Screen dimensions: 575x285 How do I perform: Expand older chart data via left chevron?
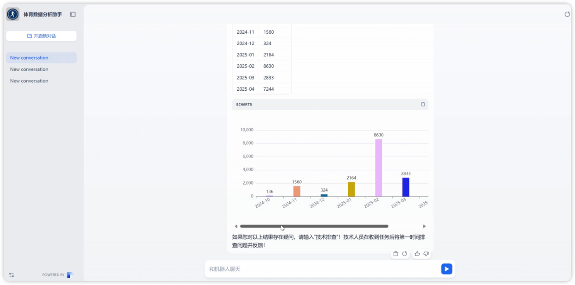point(236,226)
